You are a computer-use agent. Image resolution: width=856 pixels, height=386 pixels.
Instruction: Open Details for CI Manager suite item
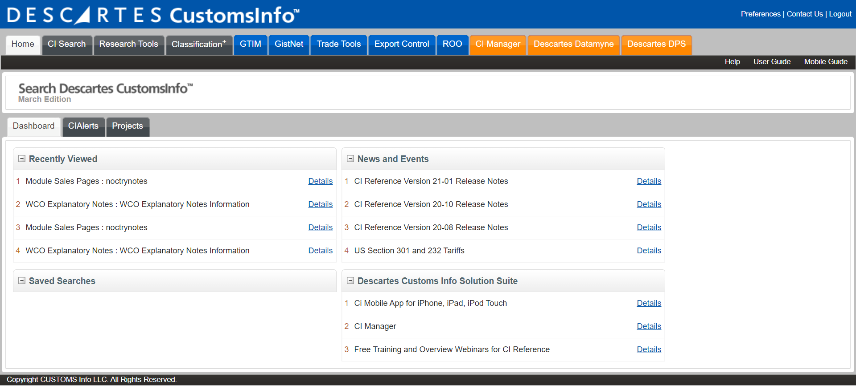tap(649, 326)
